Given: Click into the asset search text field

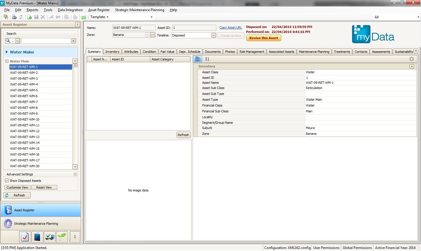Looking at the screenshot, I should pos(46,41).
